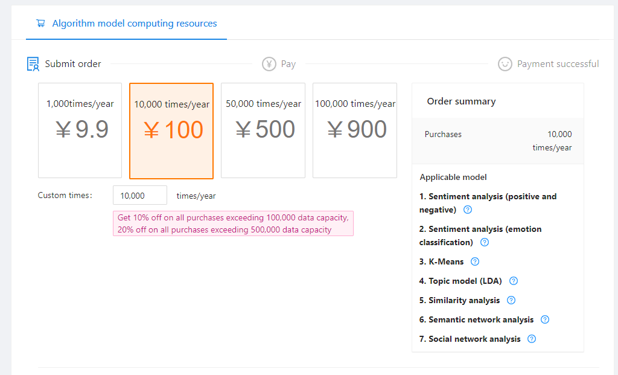This screenshot has height=375, width=618.
Task: Click the Submit order document icon
Action: tap(33, 64)
